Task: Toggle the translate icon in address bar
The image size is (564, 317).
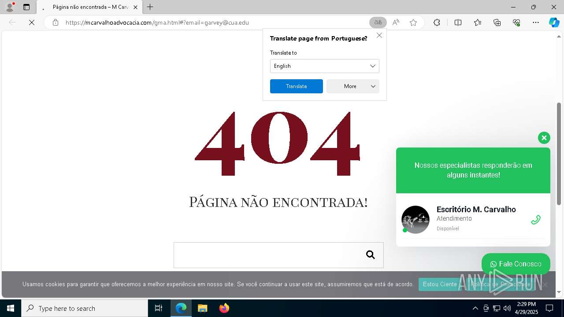Action: coord(378,22)
